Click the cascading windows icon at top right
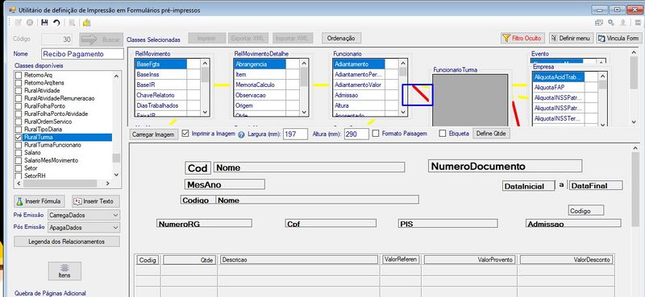 coord(599,23)
